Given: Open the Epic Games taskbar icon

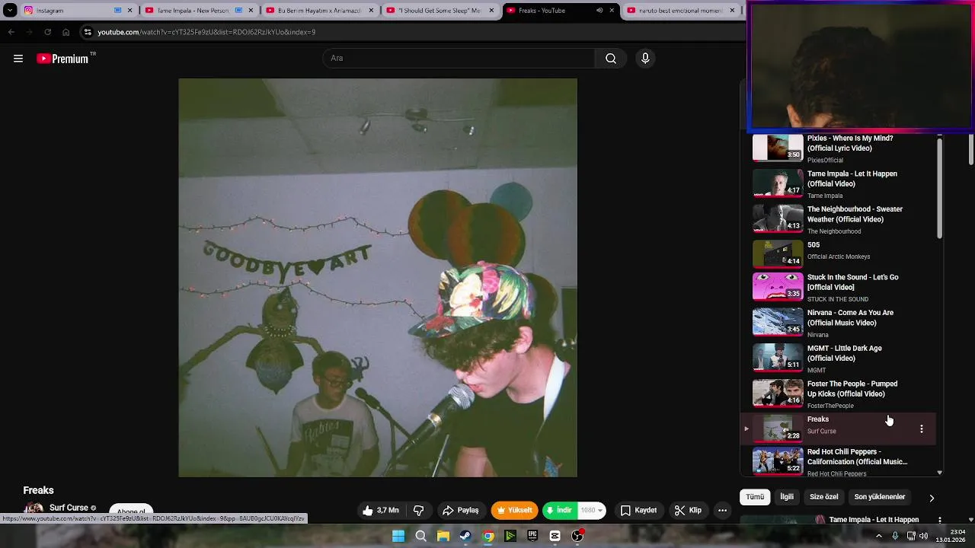Looking at the screenshot, I should coord(532,536).
